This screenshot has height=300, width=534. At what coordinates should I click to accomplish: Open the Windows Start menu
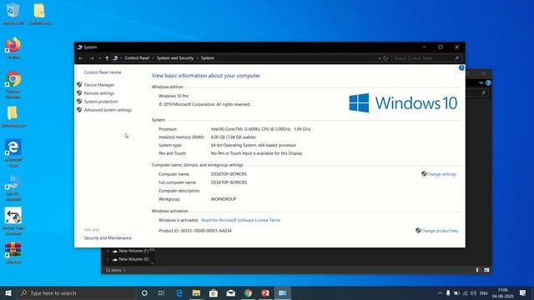[8, 292]
